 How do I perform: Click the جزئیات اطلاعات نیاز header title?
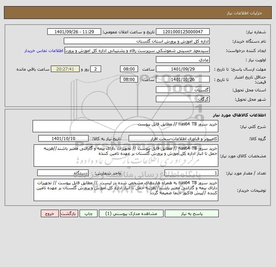244,13
